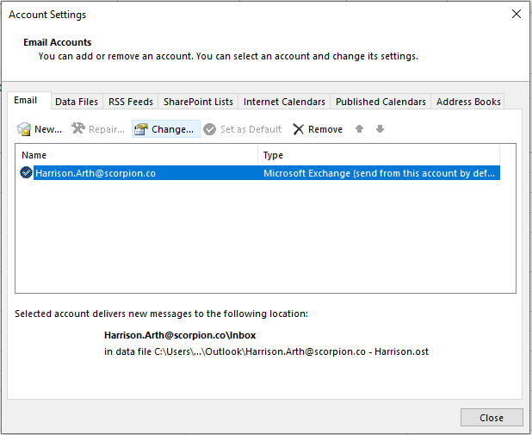Click the Remove button label
The width and height of the screenshot is (532, 435).
click(x=325, y=129)
